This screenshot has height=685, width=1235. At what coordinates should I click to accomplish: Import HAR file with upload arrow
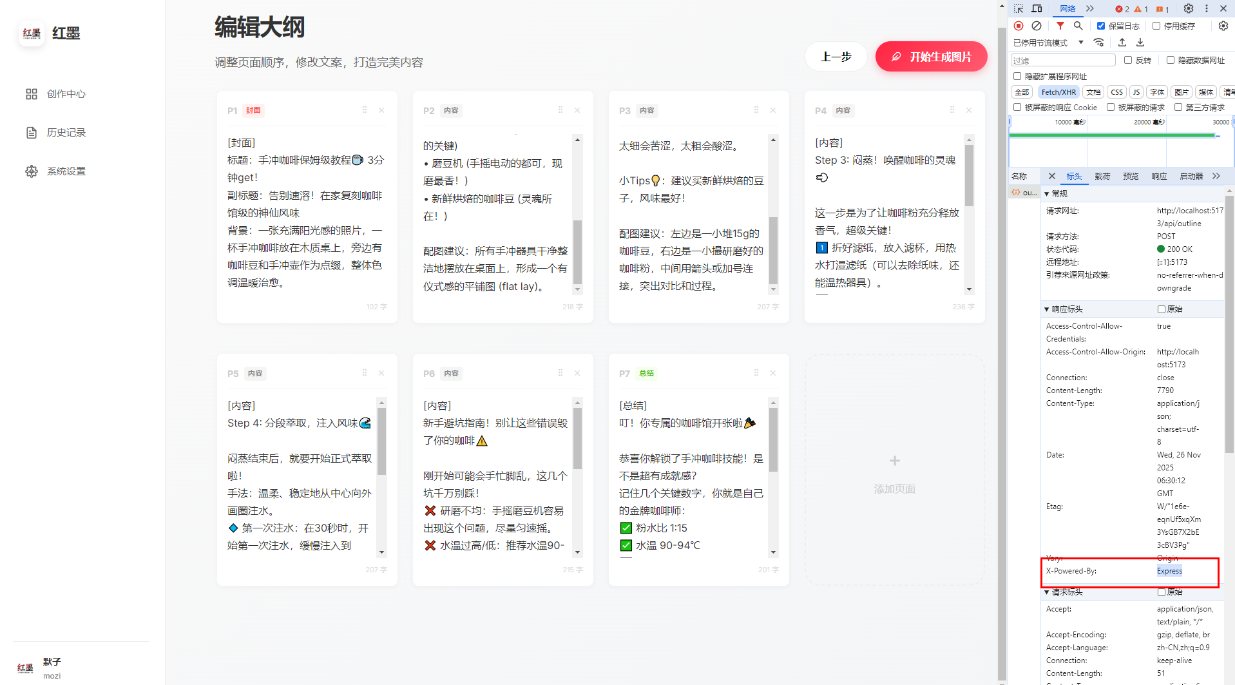(x=1122, y=43)
